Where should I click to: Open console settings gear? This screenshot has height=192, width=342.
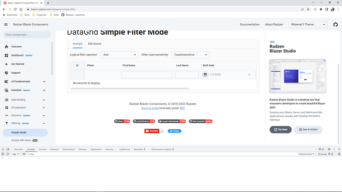click(x=339, y=154)
